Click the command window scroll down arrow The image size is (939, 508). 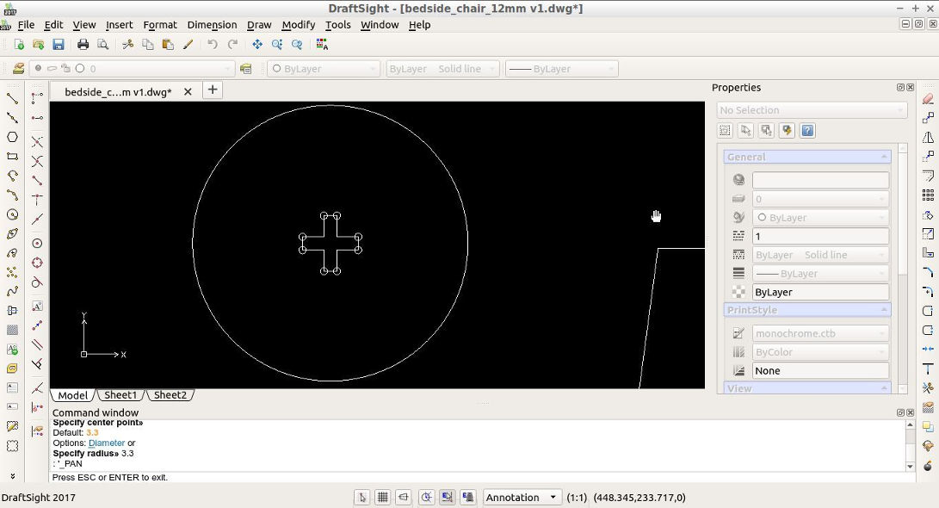click(911, 466)
